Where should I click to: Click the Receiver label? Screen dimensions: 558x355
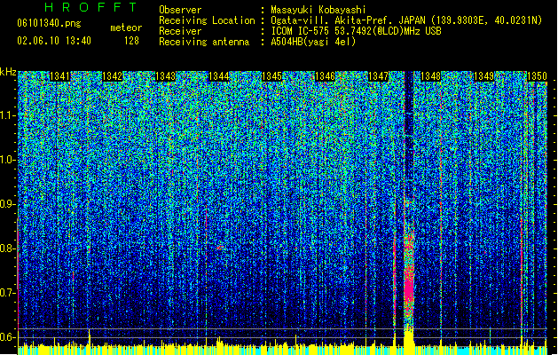[180, 31]
